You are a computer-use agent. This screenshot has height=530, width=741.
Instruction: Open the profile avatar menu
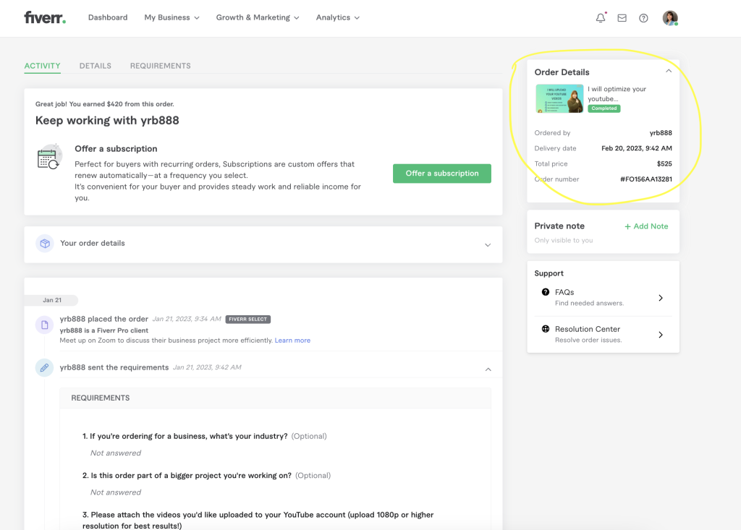[670, 18]
